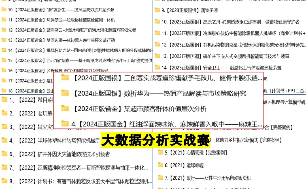306x189 pixels.
Task: Click folder icon of 1、【2022】希目莱 row
Action: 5,100
